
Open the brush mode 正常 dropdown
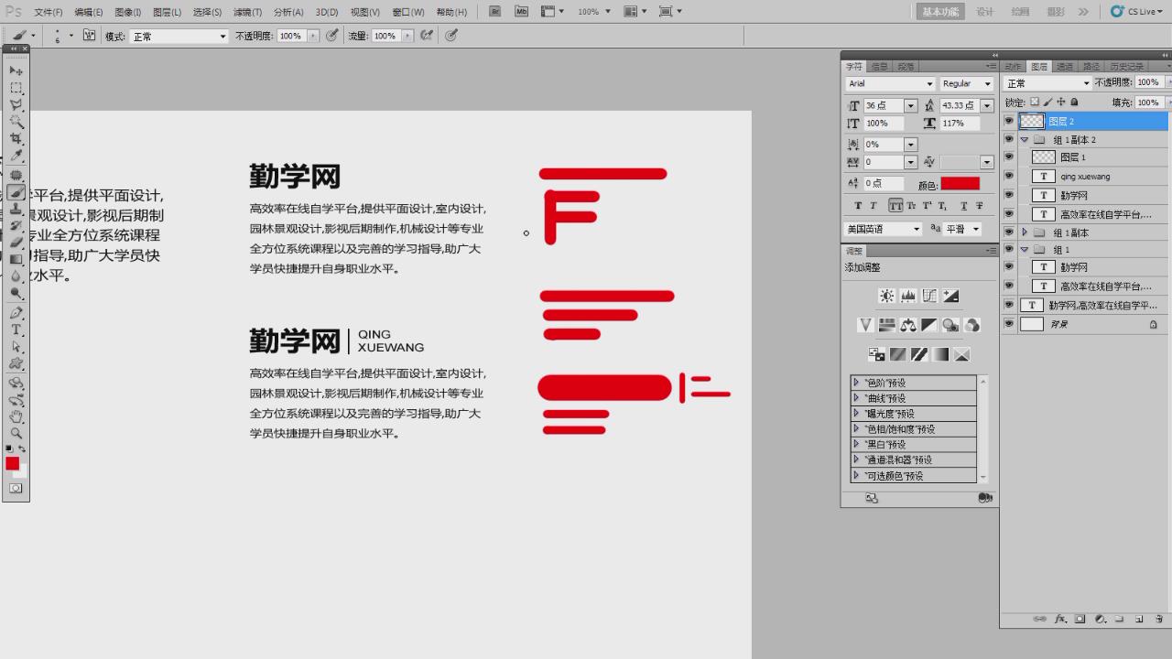pyautogui.click(x=179, y=37)
